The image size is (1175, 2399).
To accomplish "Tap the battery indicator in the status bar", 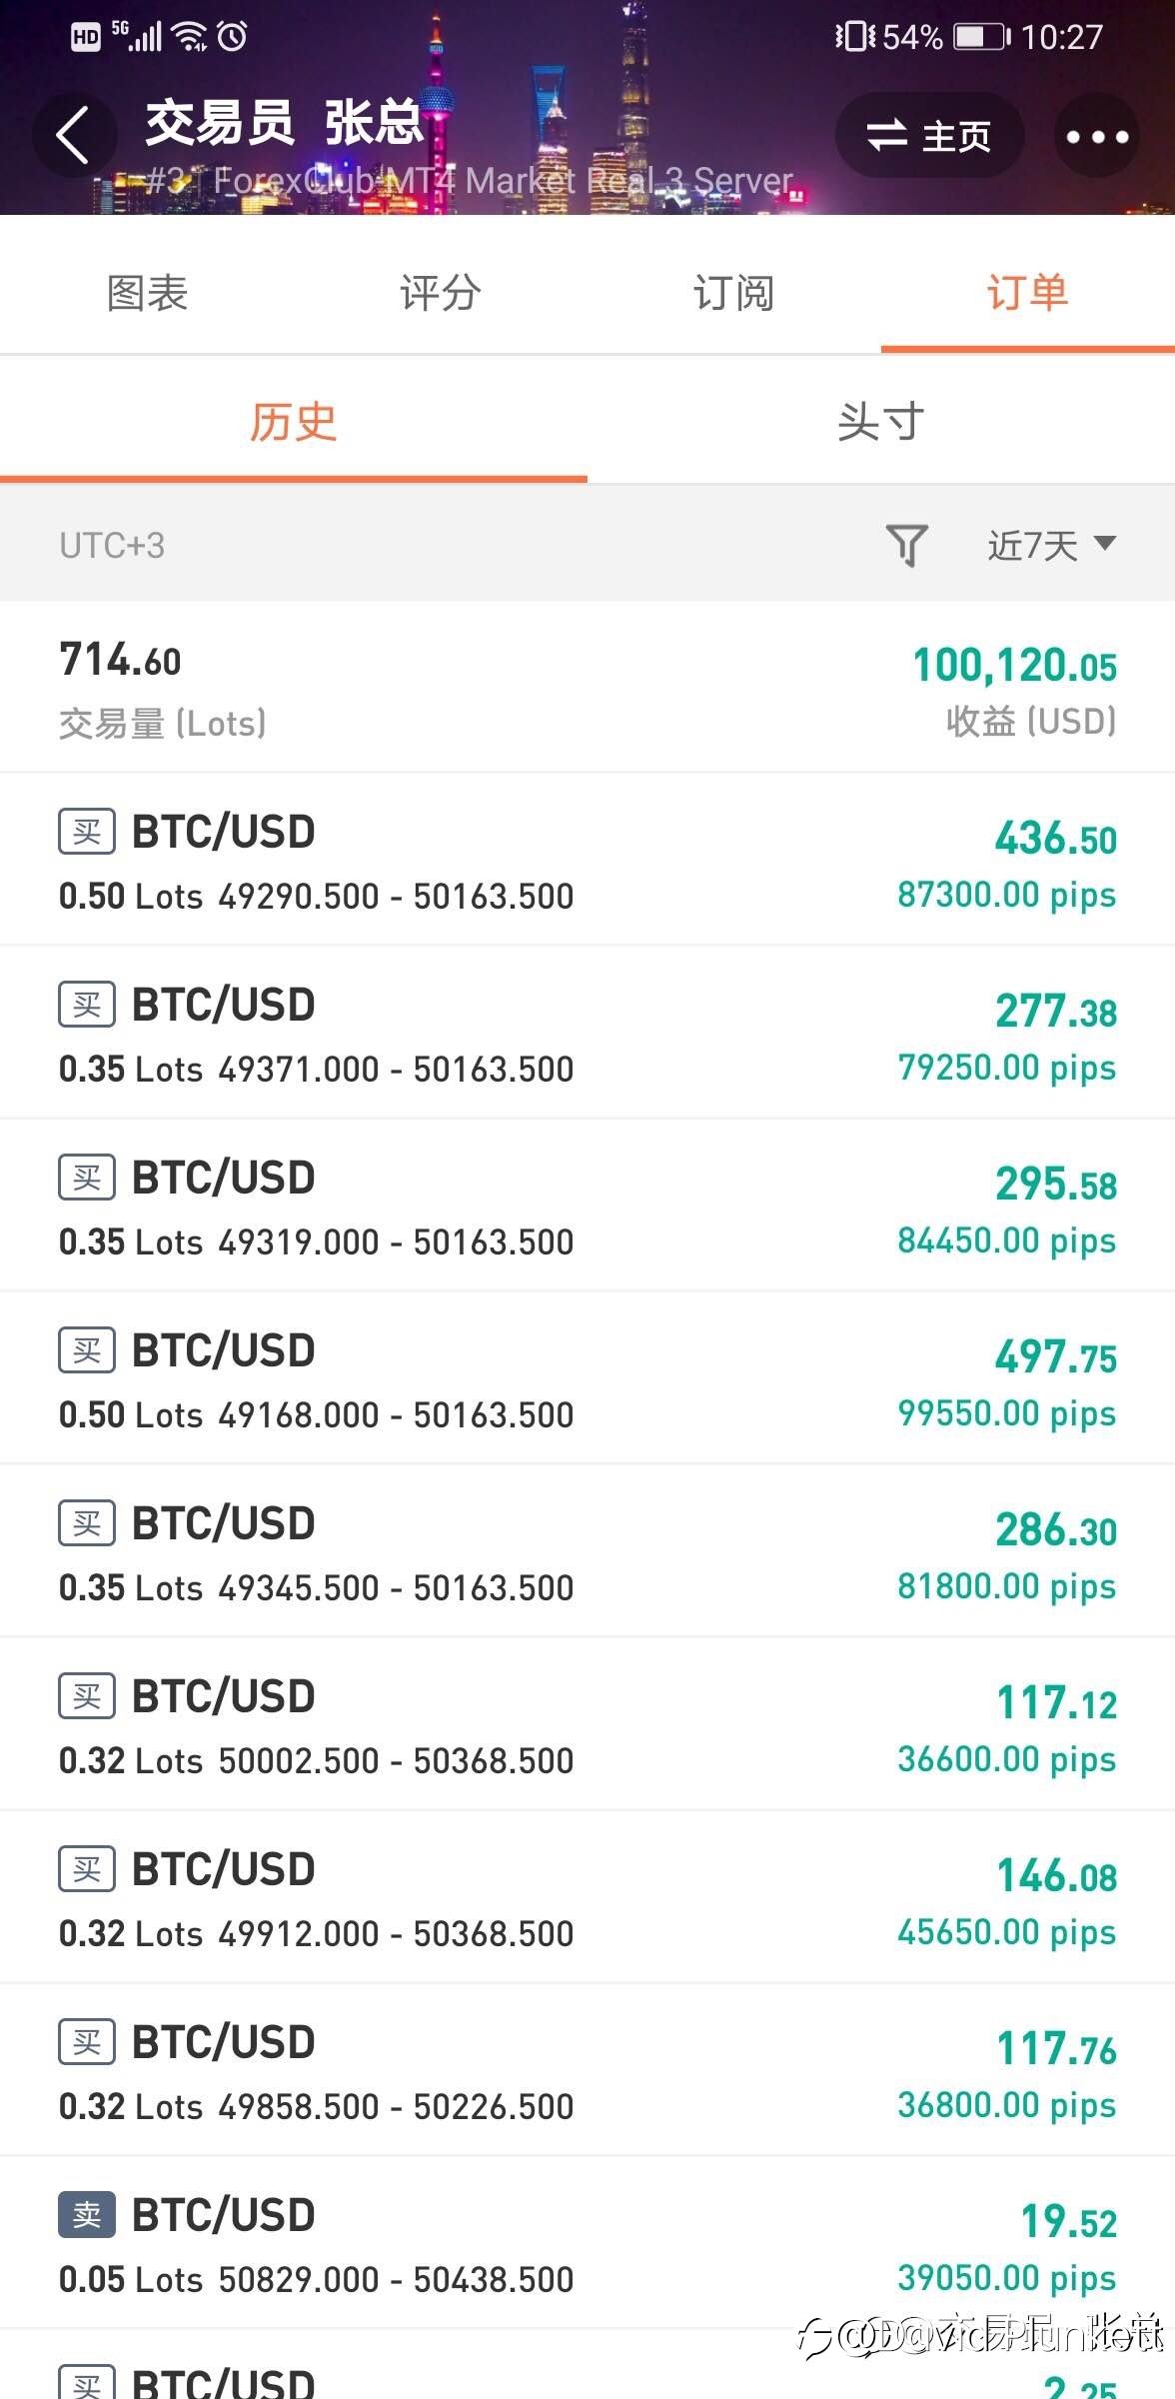I will (x=982, y=37).
